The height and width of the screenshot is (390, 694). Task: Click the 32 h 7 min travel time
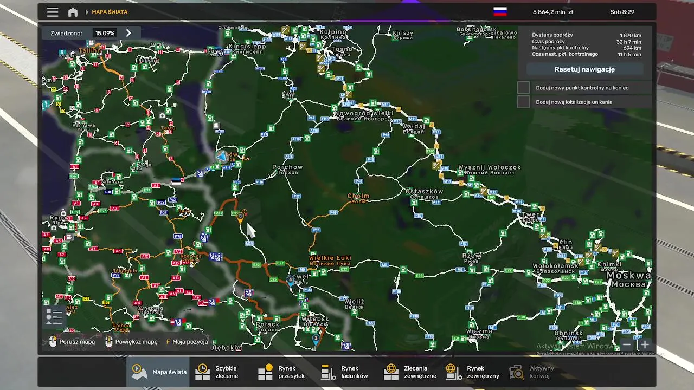click(x=629, y=42)
